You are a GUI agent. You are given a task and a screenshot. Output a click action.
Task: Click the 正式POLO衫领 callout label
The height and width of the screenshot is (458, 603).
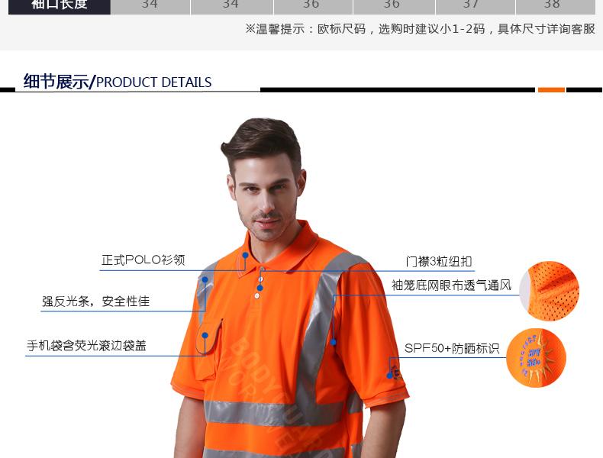coord(143,260)
